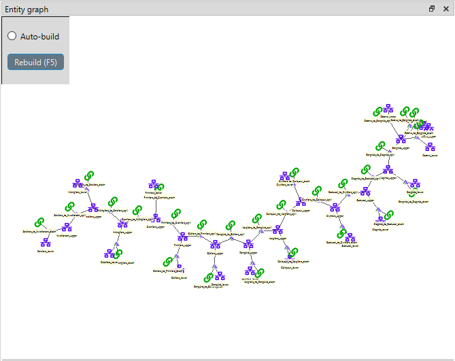Select the Galjepuur_upper network node
Image resolution: width=455 pixels, height=361 pixels.
coord(301,202)
